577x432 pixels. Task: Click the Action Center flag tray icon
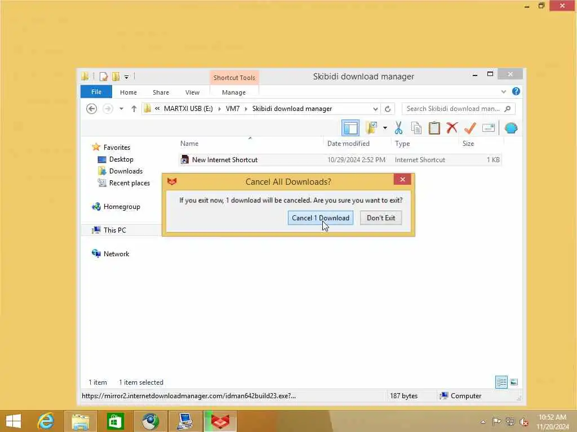(496, 422)
